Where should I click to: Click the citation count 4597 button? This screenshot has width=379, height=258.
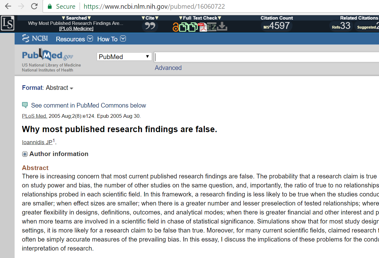pos(277,26)
